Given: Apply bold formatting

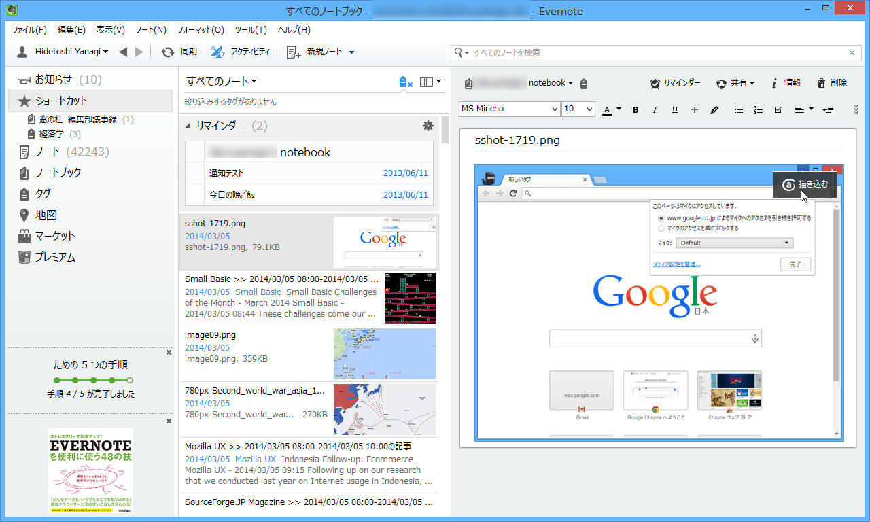Looking at the screenshot, I should point(636,109).
